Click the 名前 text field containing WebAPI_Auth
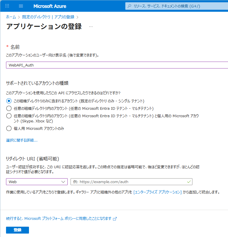Viewport: 228px width, 237px height. coord(117,65)
